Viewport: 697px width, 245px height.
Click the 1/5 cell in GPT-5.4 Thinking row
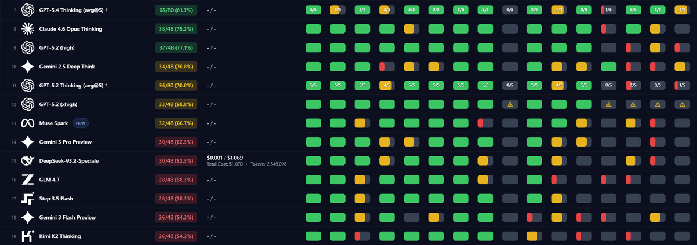point(608,10)
